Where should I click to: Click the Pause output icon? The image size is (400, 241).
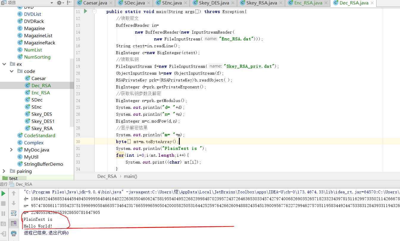tap(4, 214)
